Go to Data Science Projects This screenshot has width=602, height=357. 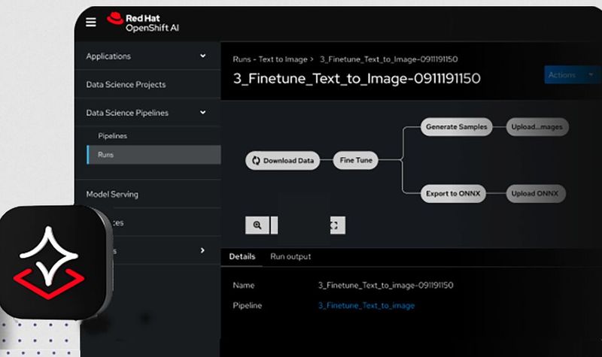coord(126,85)
